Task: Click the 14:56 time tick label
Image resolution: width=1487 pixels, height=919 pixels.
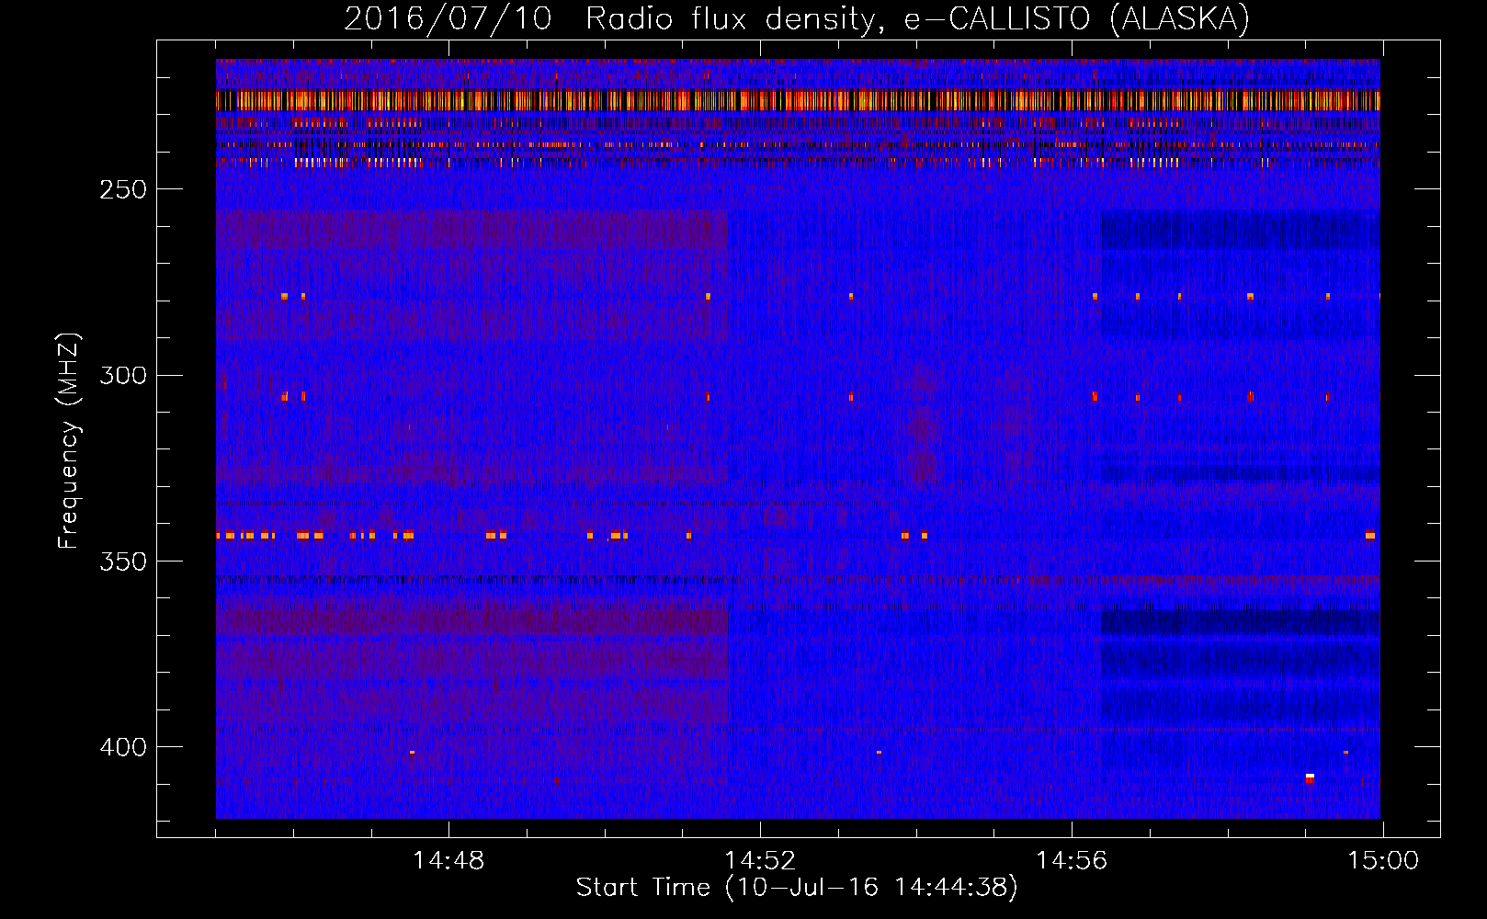Action: 1072,861
